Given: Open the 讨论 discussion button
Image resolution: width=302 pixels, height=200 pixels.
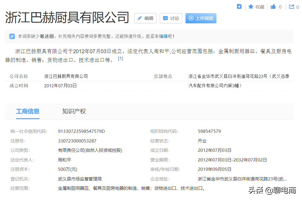Looking at the screenshot, I should pos(171,18).
